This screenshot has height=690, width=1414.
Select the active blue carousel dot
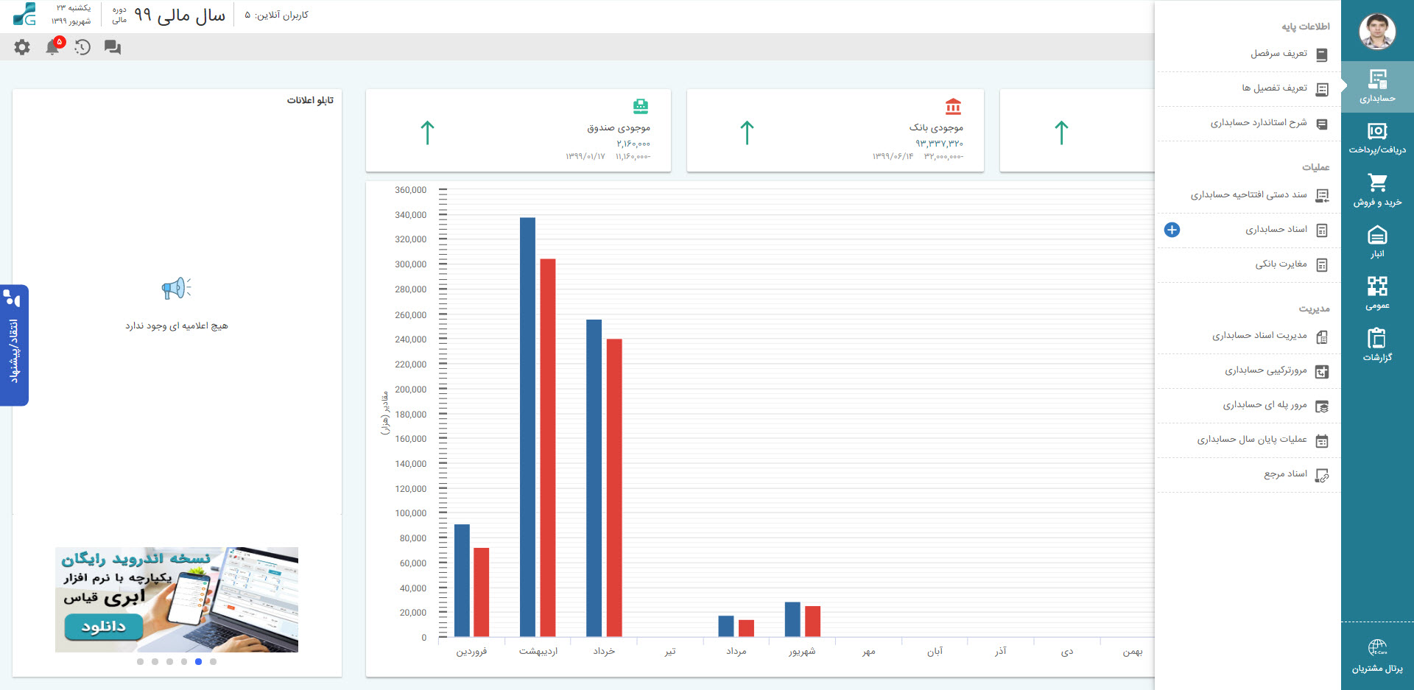198,661
